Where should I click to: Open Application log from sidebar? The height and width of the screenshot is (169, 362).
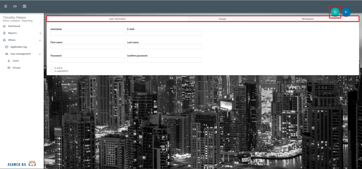tap(19, 47)
